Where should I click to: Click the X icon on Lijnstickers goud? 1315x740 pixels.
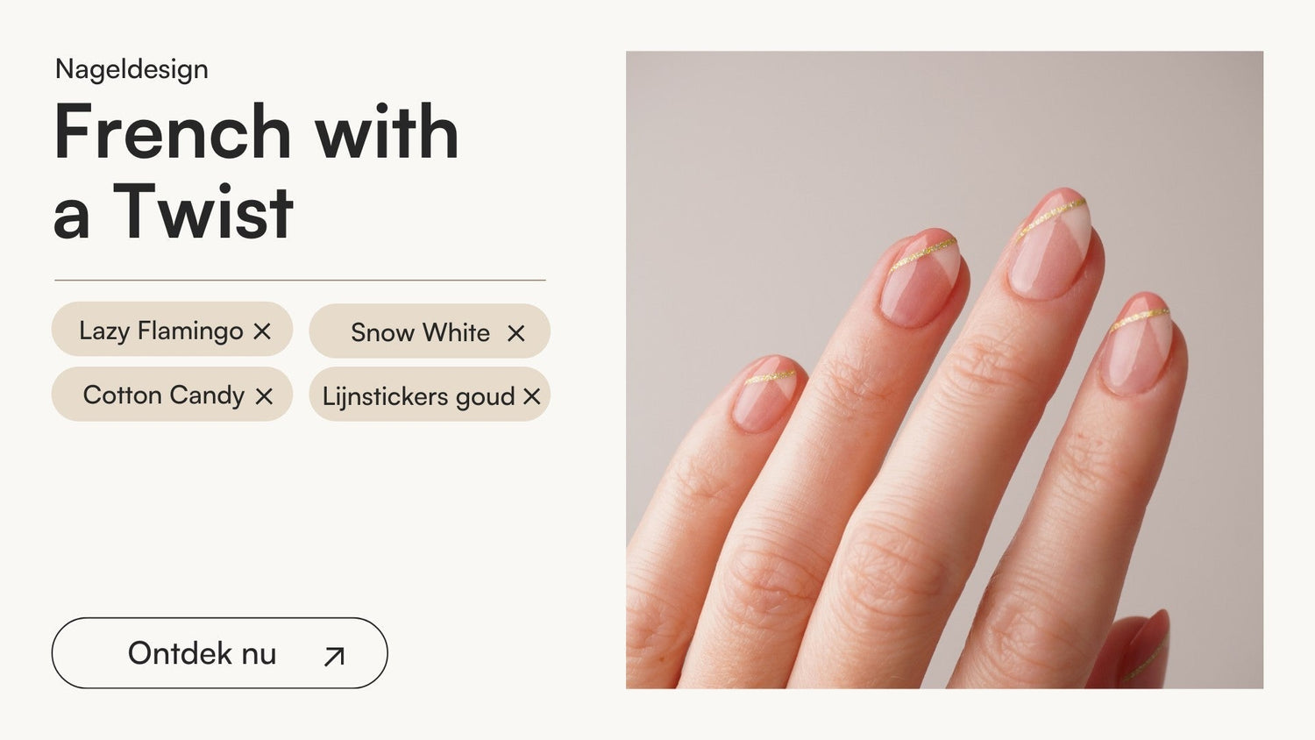pyautogui.click(x=531, y=396)
